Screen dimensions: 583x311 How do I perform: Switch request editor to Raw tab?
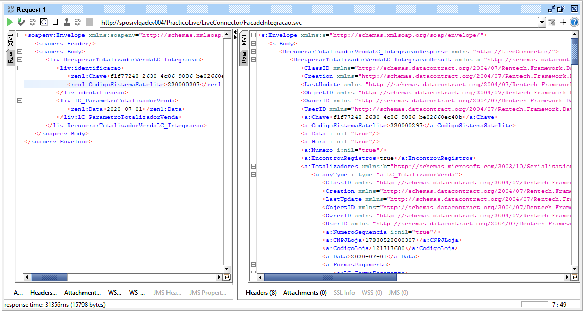point(10,57)
